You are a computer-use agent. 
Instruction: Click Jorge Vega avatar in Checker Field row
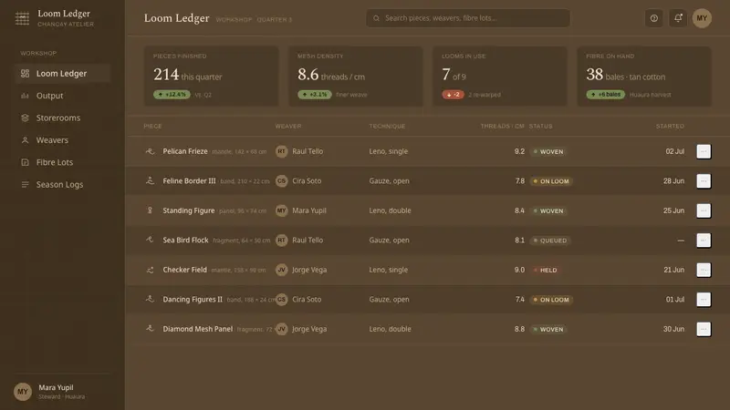281,270
